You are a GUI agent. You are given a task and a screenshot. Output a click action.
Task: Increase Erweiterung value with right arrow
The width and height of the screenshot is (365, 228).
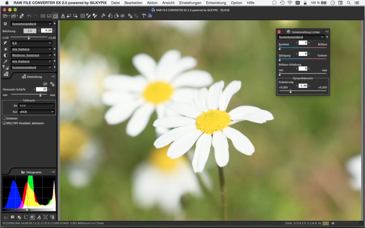(309, 86)
